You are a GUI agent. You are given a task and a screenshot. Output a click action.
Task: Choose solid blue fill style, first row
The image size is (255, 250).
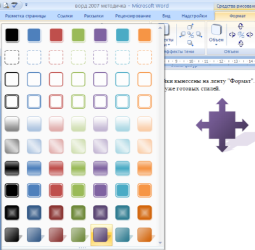(x=34, y=35)
